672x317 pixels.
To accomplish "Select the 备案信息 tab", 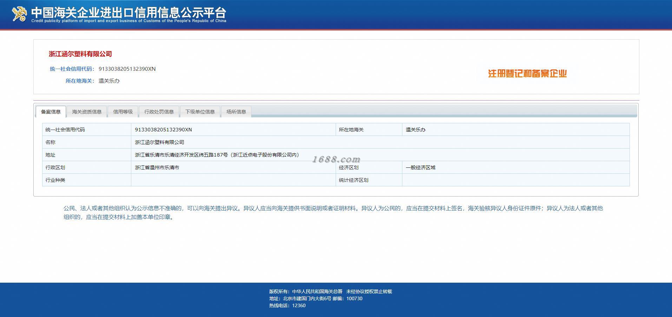I will (x=51, y=112).
